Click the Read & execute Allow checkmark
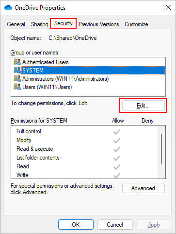This screenshot has height=234, width=176. 116,149
